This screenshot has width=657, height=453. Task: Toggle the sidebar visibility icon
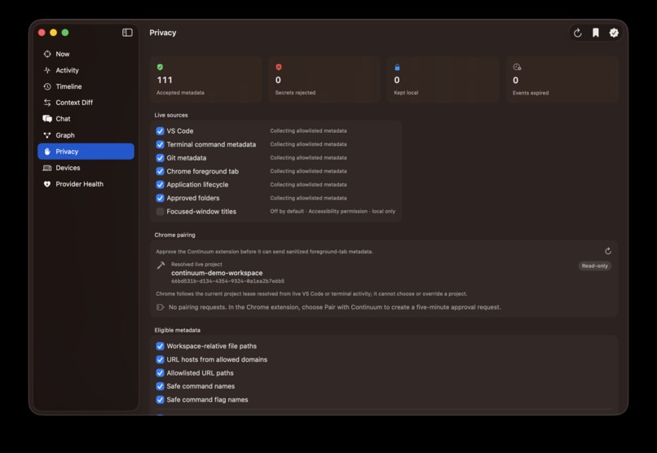point(127,33)
